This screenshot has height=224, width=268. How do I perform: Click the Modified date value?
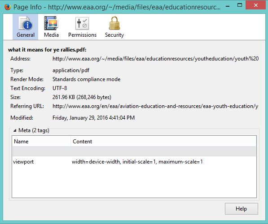click(x=93, y=118)
